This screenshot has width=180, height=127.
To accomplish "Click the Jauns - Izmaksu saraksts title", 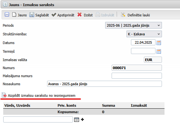I will click(32, 5).
